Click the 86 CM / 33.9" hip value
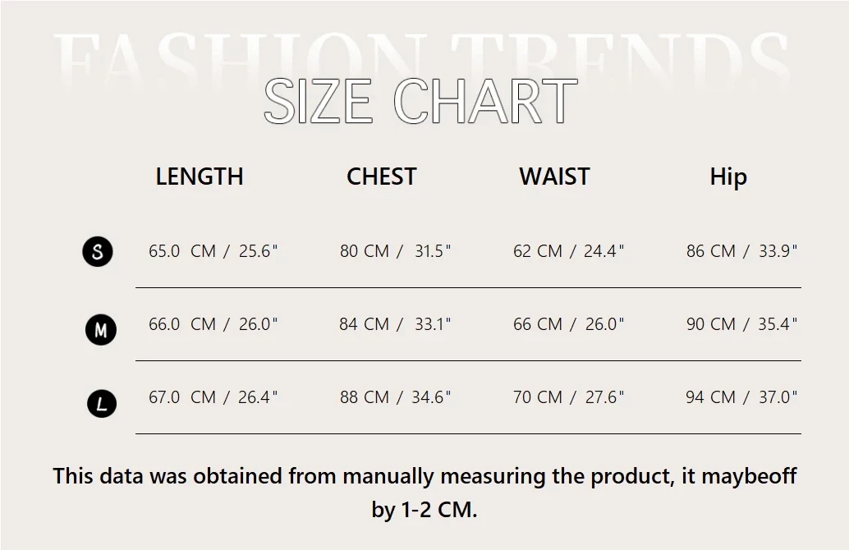 tap(742, 251)
